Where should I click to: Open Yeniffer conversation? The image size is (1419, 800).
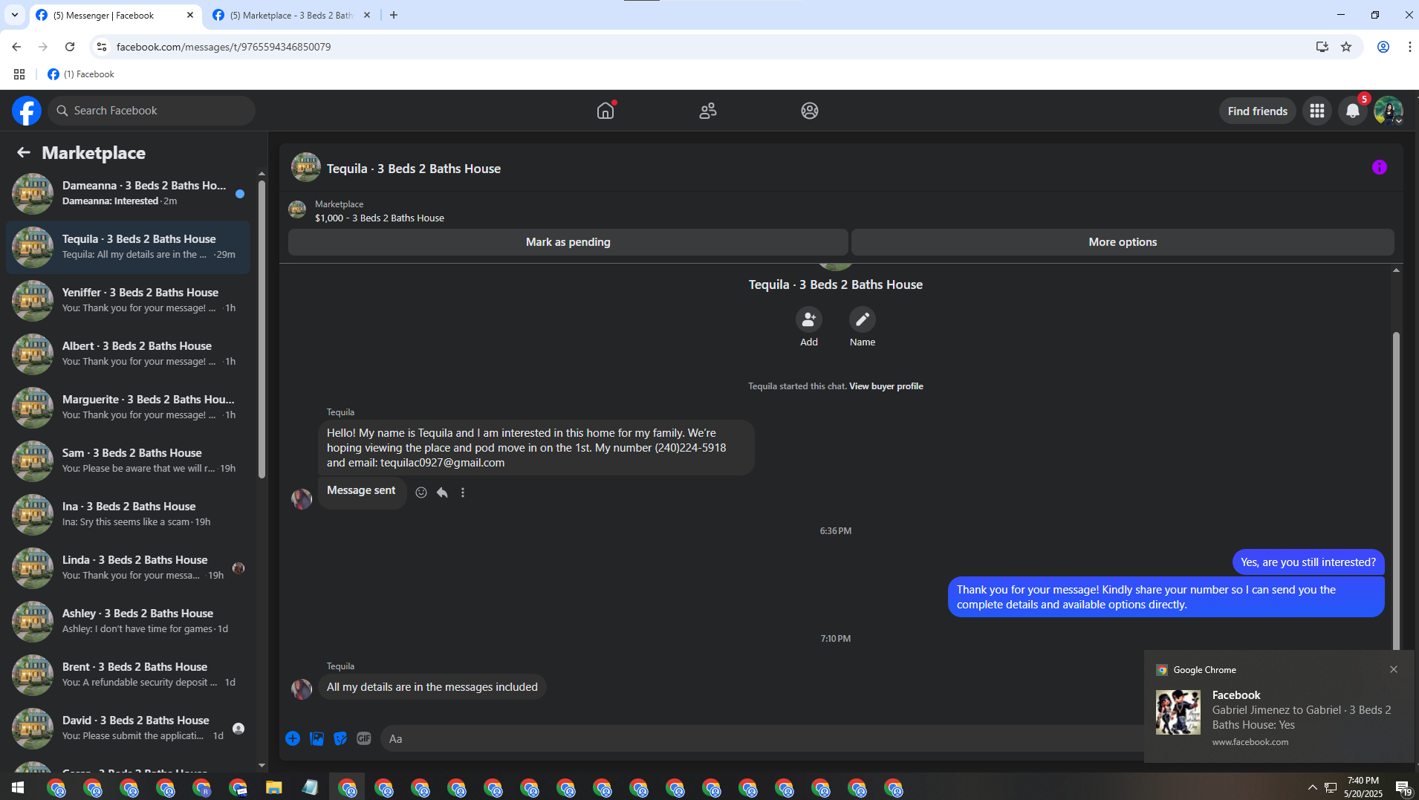[128, 300]
